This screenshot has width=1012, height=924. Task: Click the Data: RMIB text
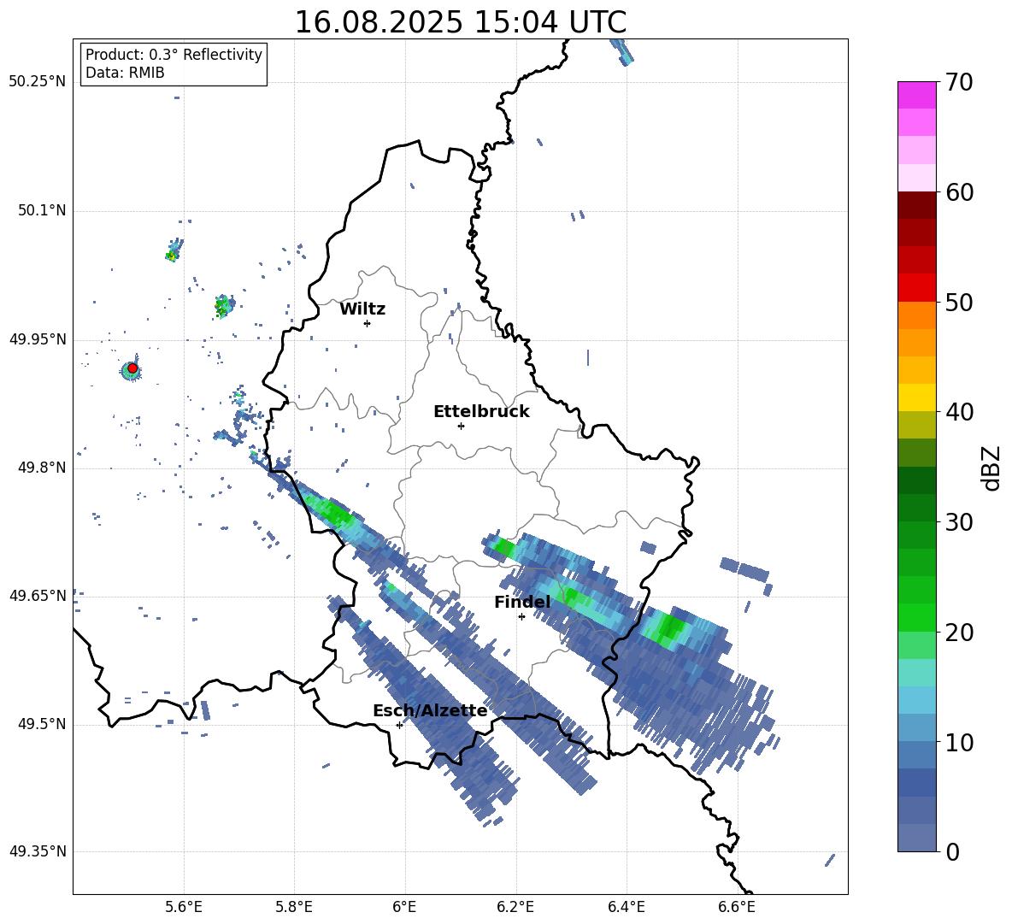click(125, 73)
